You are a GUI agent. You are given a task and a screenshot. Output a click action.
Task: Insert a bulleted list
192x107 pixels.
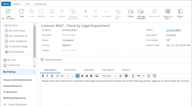pos(62,76)
